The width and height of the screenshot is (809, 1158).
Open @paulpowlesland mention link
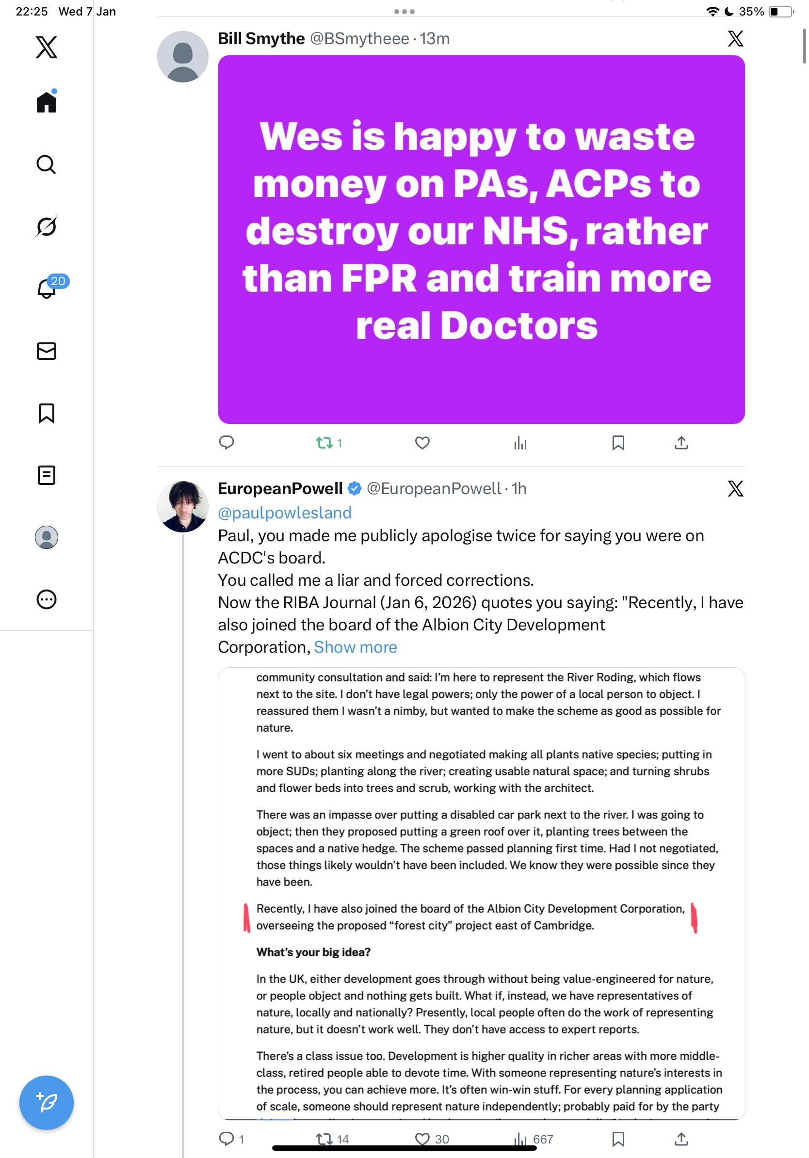(285, 513)
